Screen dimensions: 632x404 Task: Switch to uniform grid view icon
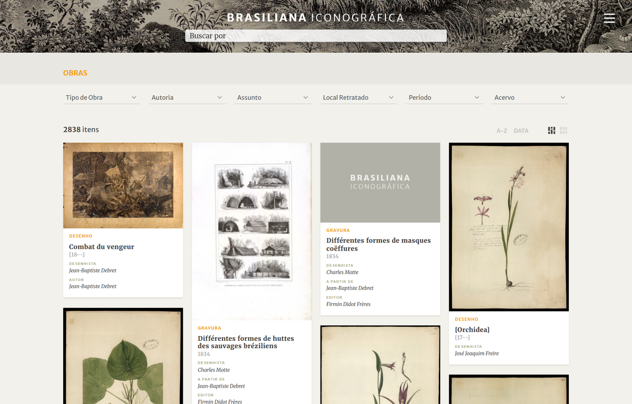click(x=564, y=130)
